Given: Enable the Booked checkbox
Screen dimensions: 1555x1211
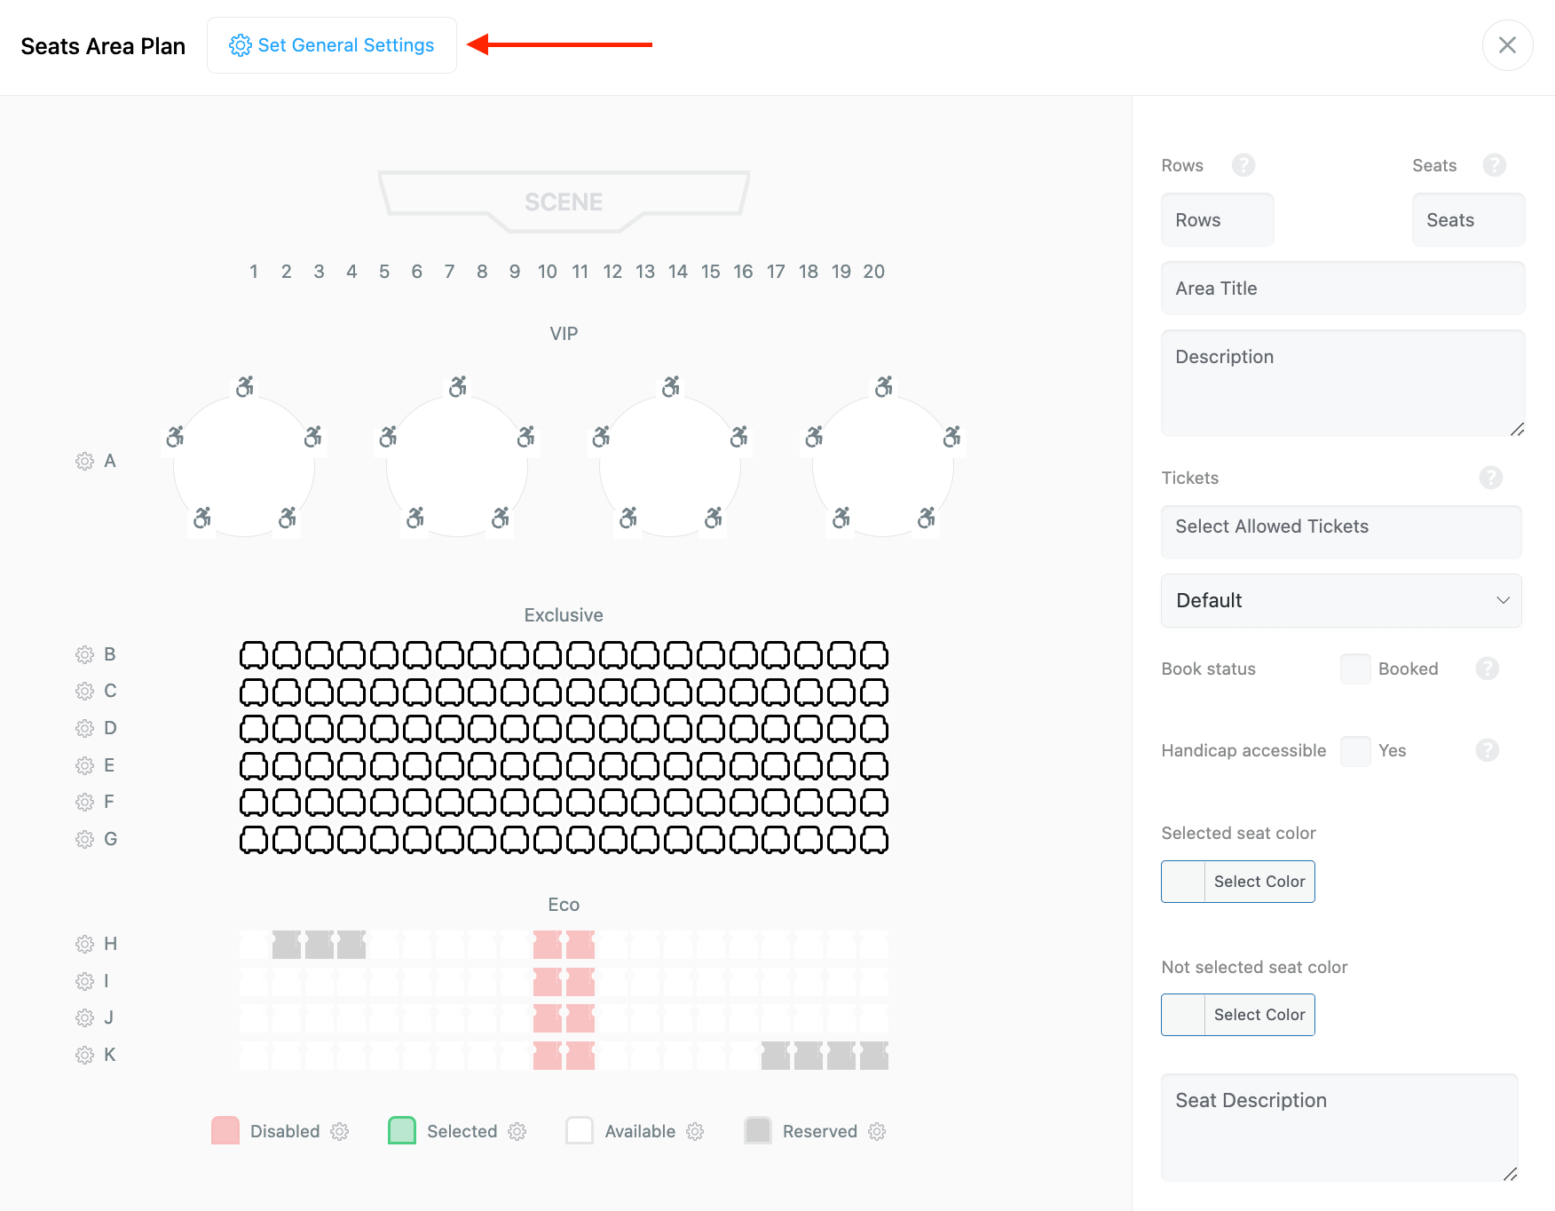Looking at the screenshot, I should coord(1354,669).
